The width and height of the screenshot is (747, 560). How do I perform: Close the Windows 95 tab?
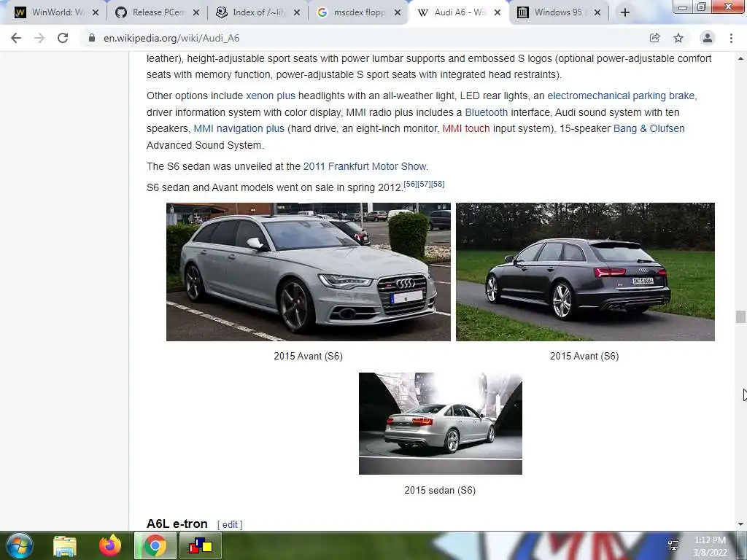click(x=597, y=12)
